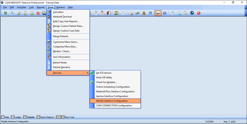Click F1 Help shortcut in bottom bar
247x124 pixels.
click(x=5, y=117)
